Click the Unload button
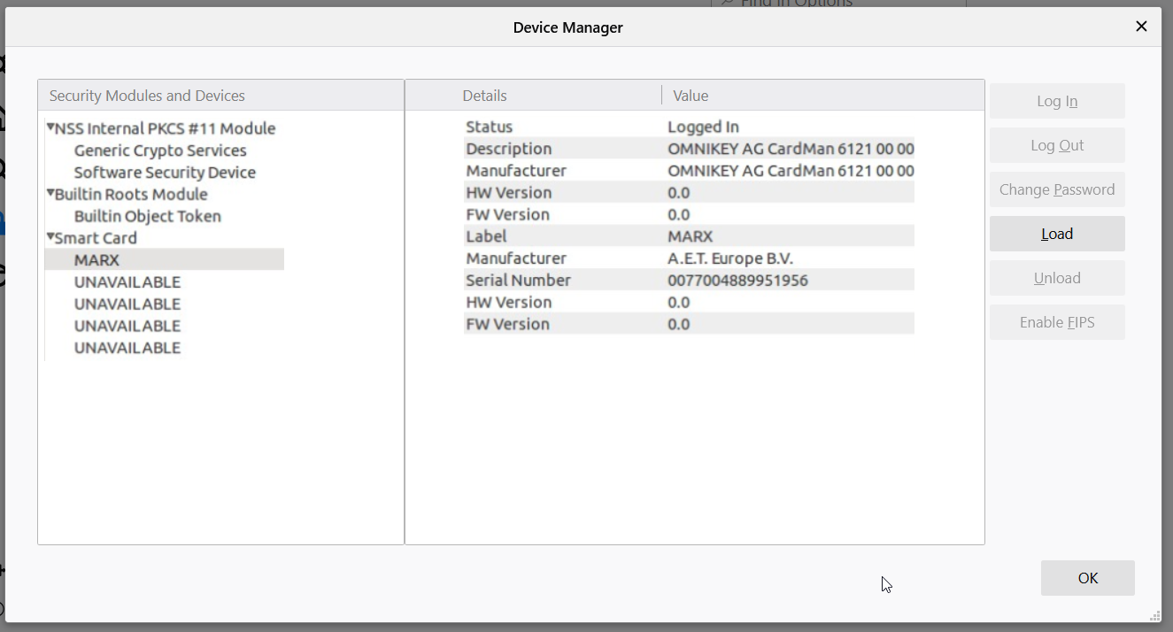 [x=1057, y=278]
